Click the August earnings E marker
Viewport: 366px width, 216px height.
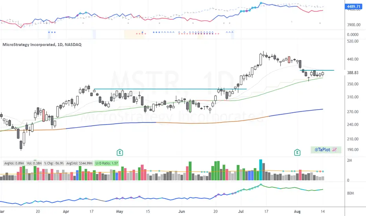click(297, 153)
